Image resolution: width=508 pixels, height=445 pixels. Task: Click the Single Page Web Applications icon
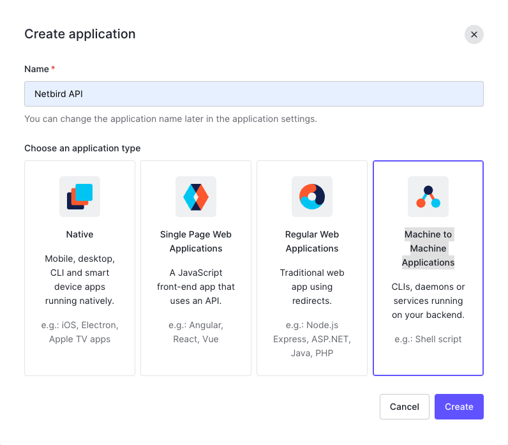tap(196, 197)
